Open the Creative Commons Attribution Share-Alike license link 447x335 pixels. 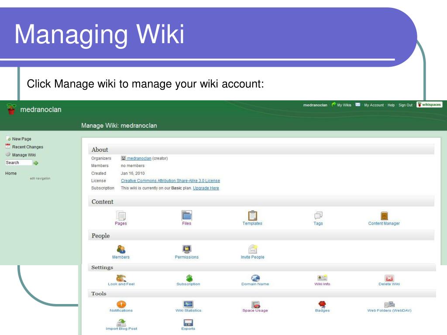pyautogui.click(x=171, y=181)
